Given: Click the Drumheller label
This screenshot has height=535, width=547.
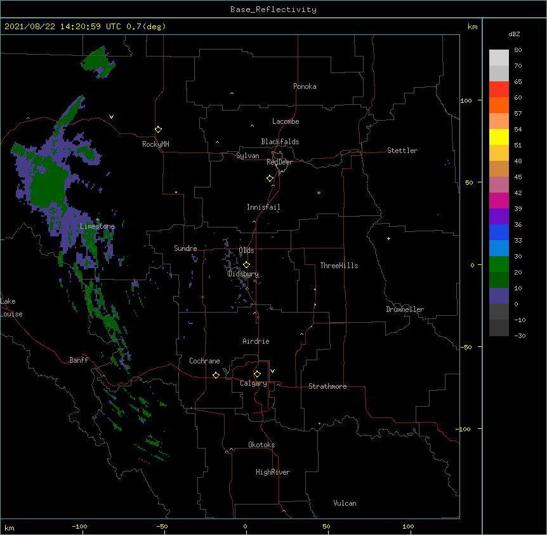Looking at the screenshot, I should click(x=405, y=309).
